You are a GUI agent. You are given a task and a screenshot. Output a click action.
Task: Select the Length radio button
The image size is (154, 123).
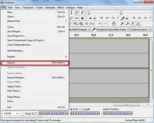tap(80, 109)
